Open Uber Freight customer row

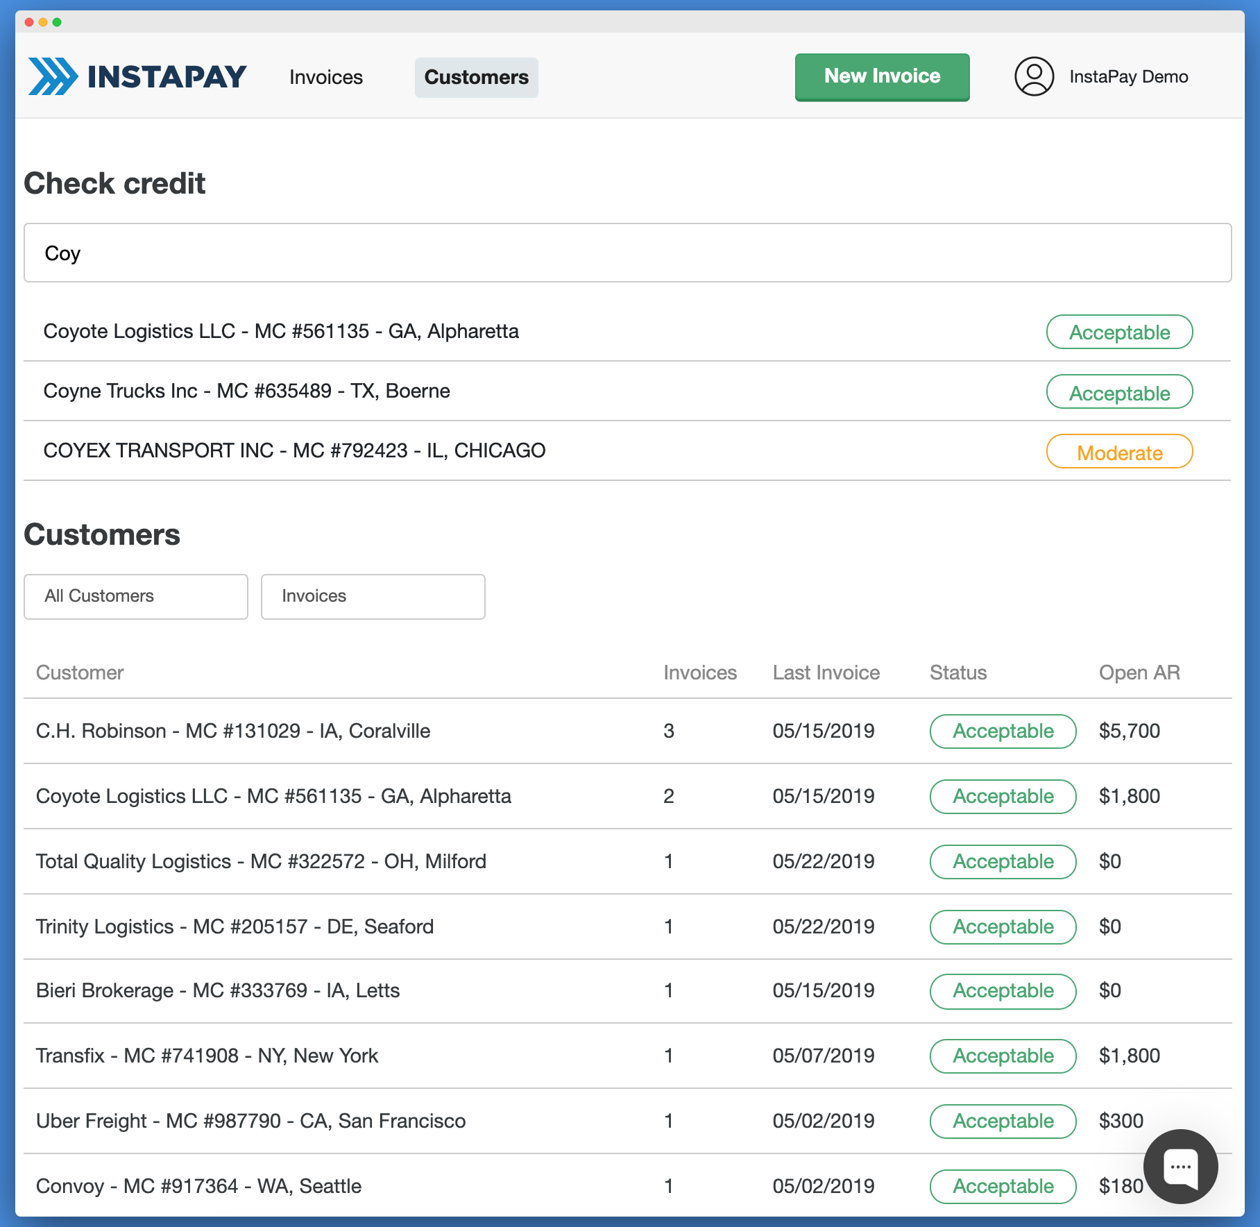[627, 1121]
